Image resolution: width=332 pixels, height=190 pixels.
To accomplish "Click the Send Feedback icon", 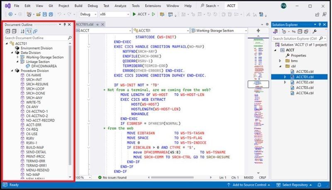I will click(x=325, y=15).
